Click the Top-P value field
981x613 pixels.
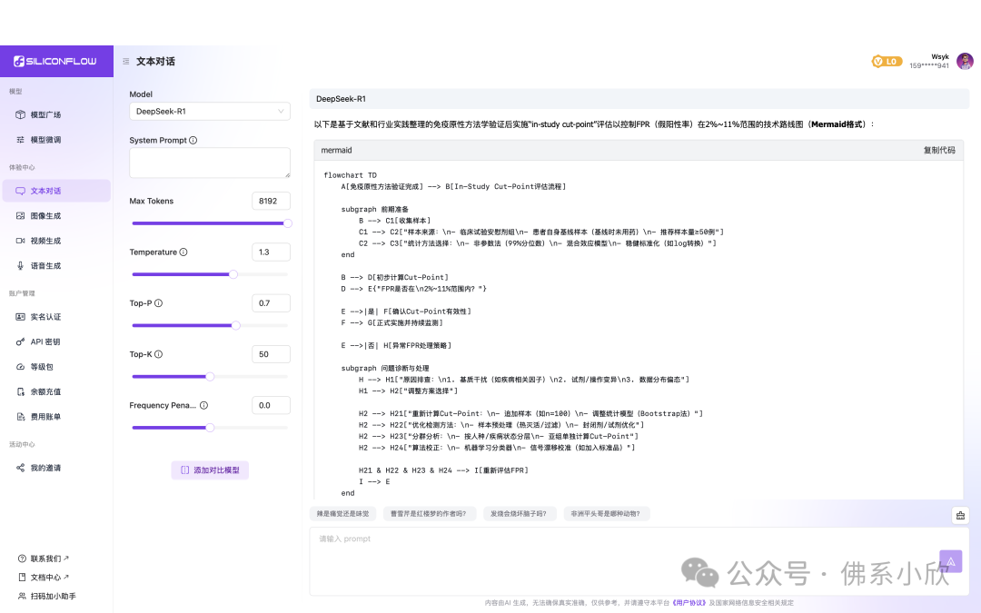271,303
